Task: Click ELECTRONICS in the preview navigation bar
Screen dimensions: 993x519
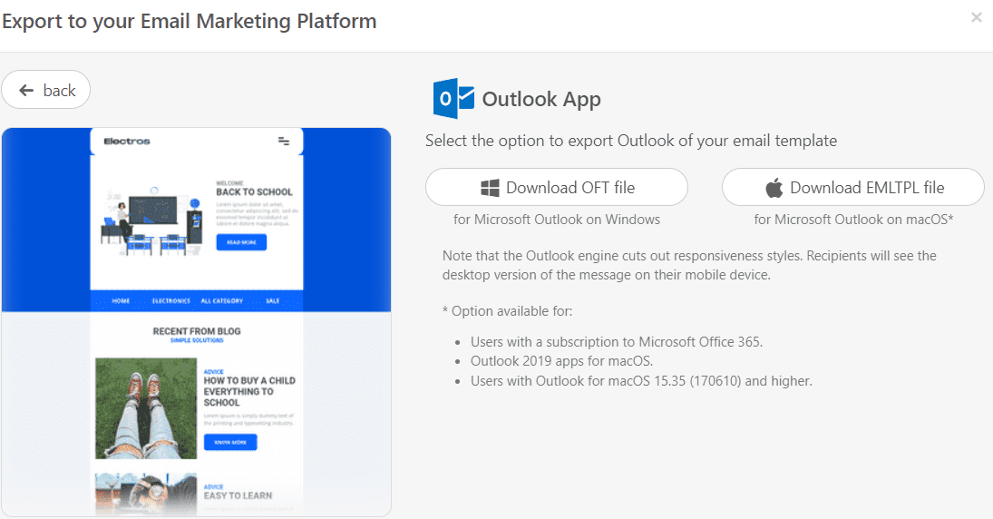Action: tap(171, 301)
